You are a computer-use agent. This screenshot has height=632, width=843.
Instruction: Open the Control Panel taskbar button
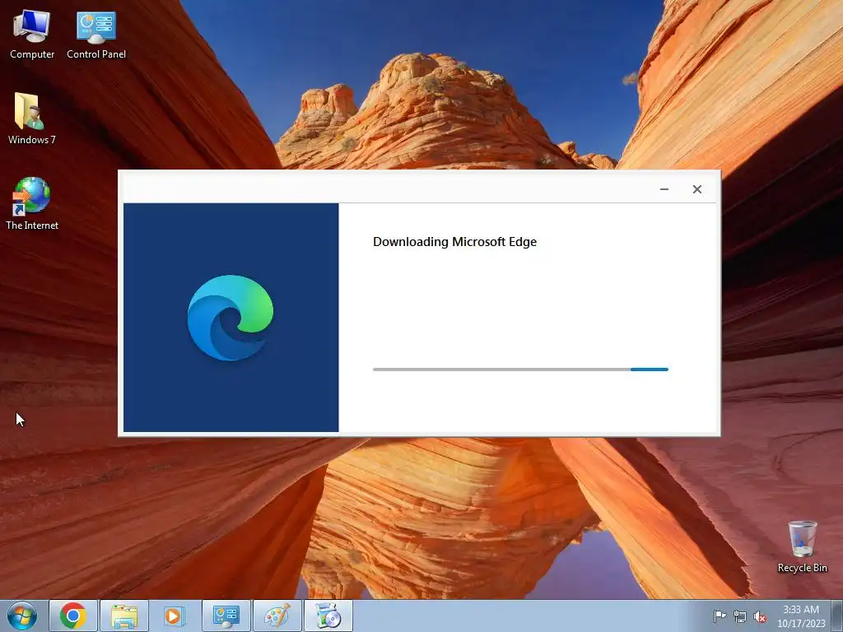coord(226,616)
